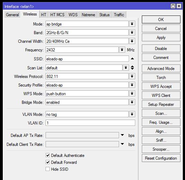
Task: Click the SSID input field
Action: point(87,59)
